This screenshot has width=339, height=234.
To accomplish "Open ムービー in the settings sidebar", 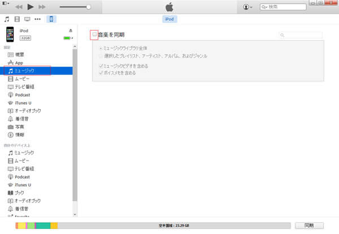I will pos(19,79).
